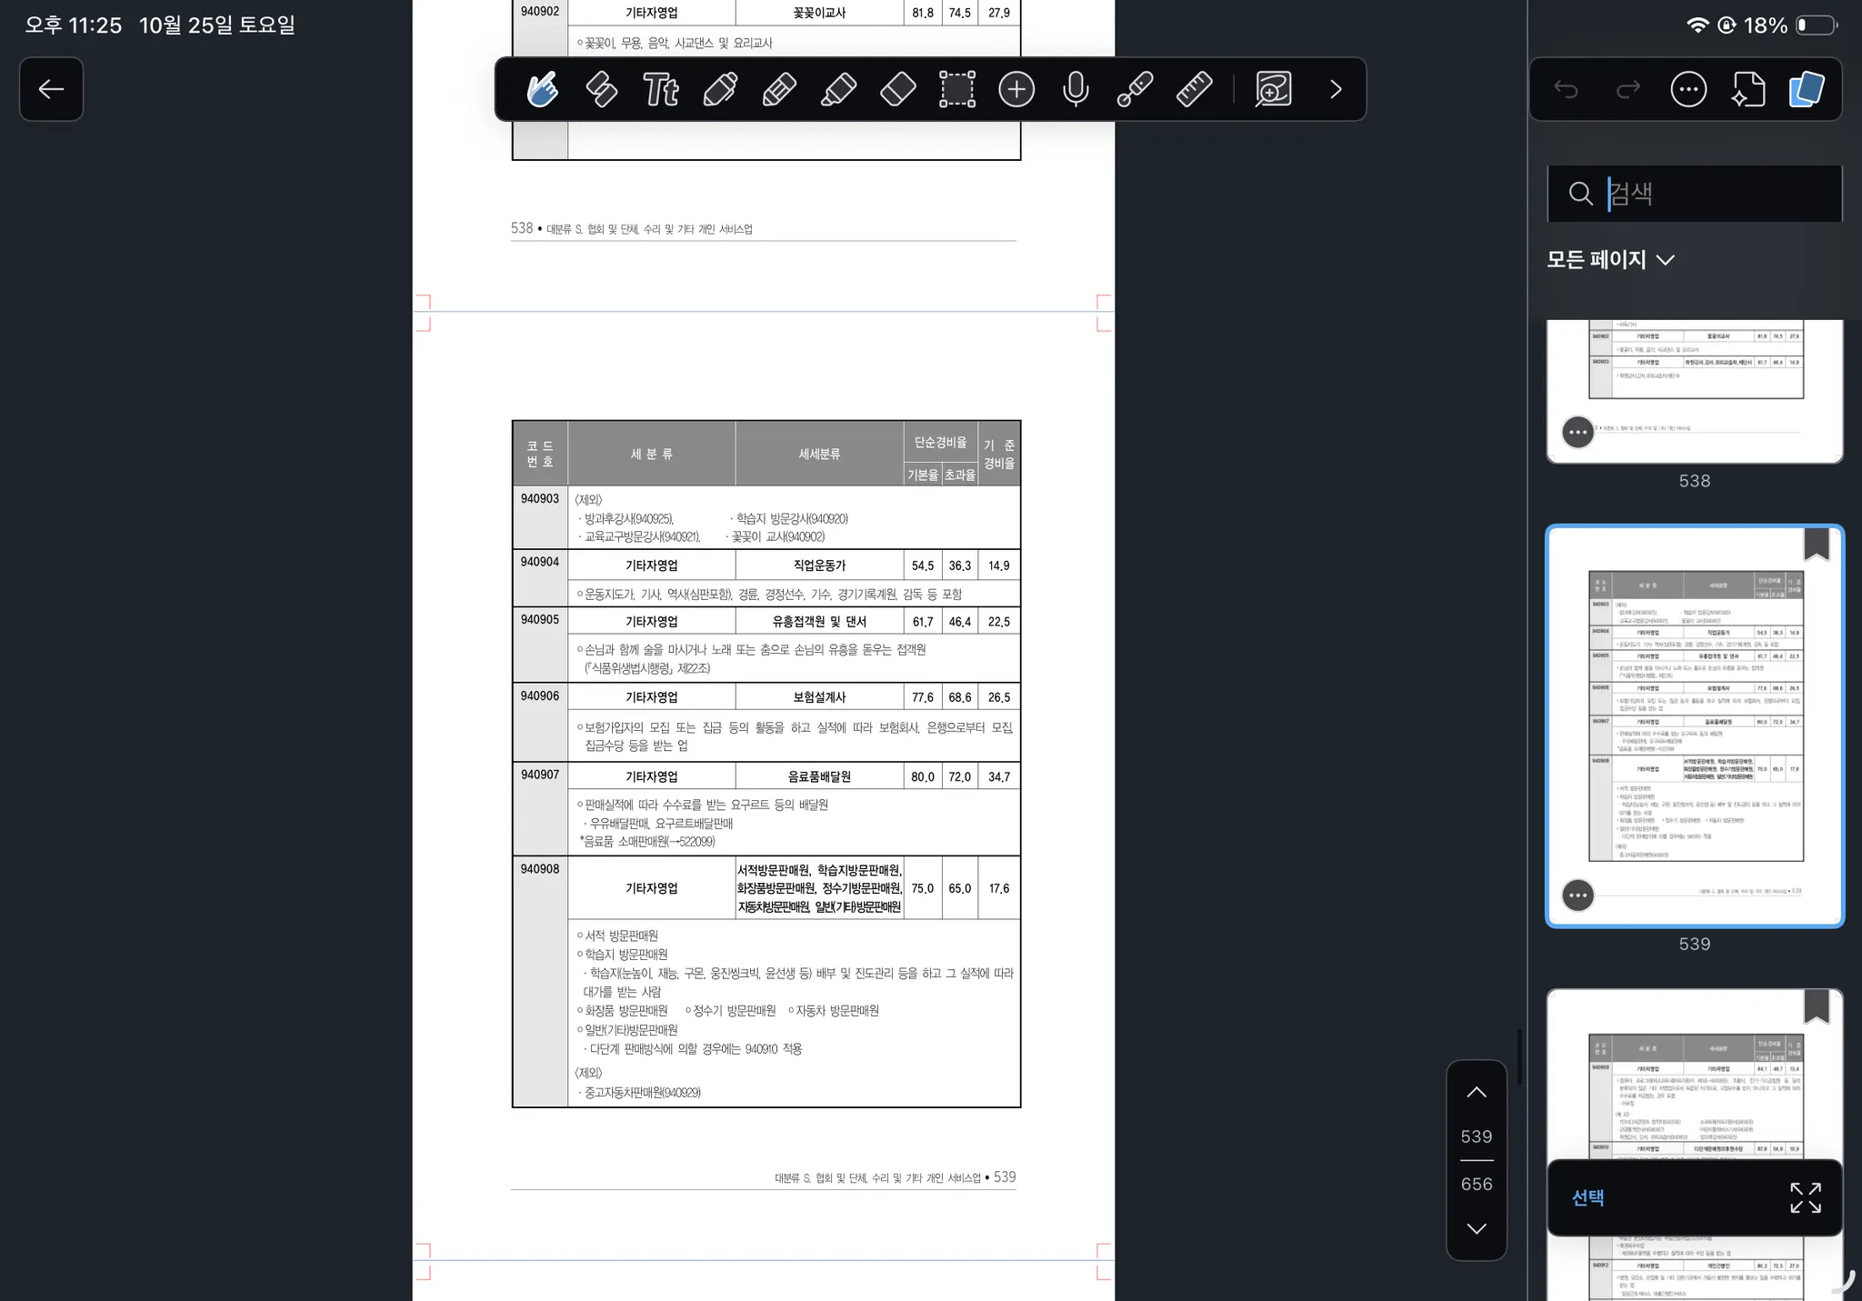The height and width of the screenshot is (1301, 1862).
Task: Expand toolbar with right chevron arrow
Action: point(1336,89)
